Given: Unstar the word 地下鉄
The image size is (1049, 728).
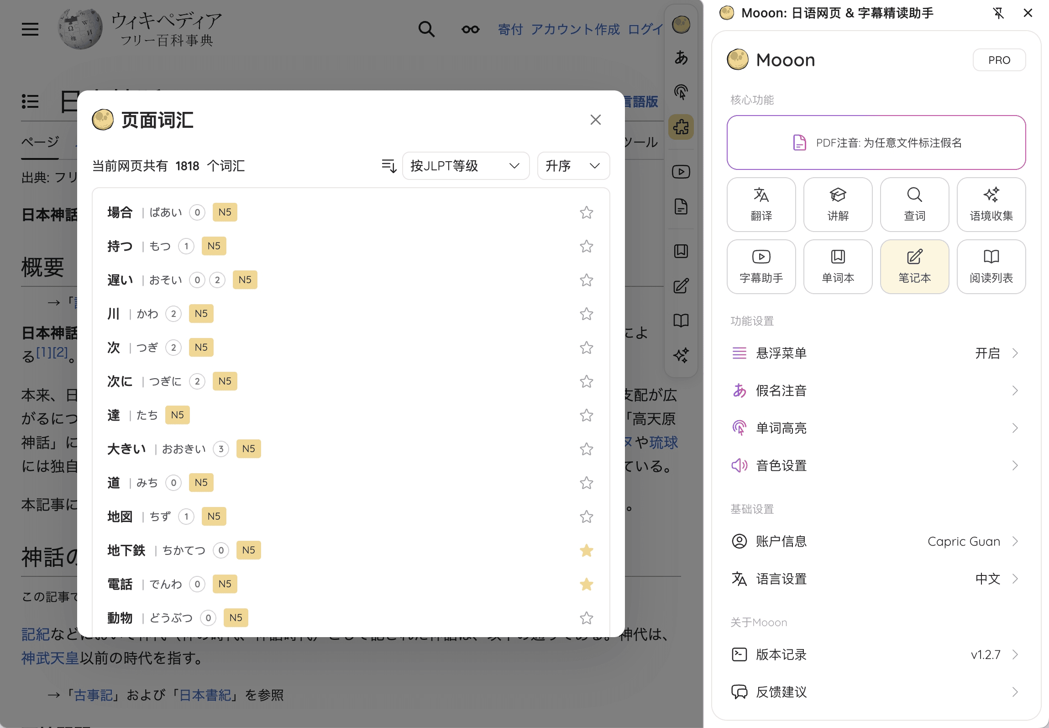Looking at the screenshot, I should 586,550.
